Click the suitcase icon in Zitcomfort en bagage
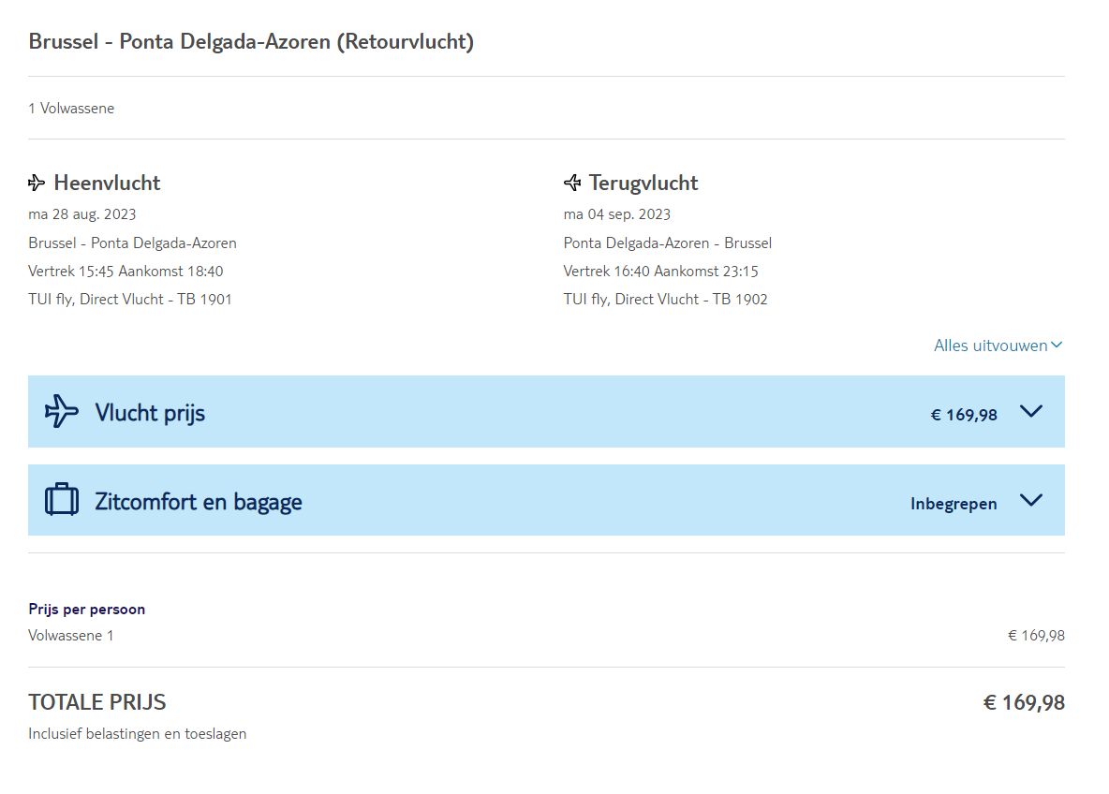Viewport: 1109px width, 794px height. coord(62,500)
